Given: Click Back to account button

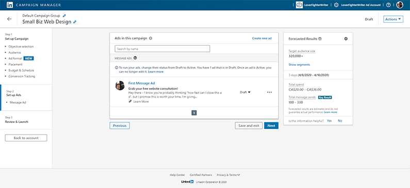Looking at the screenshot, I should (26, 138).
